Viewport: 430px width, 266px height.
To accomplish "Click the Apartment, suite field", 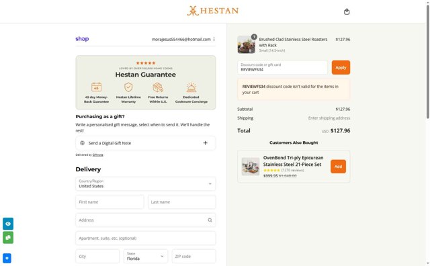I will point(146,238).
